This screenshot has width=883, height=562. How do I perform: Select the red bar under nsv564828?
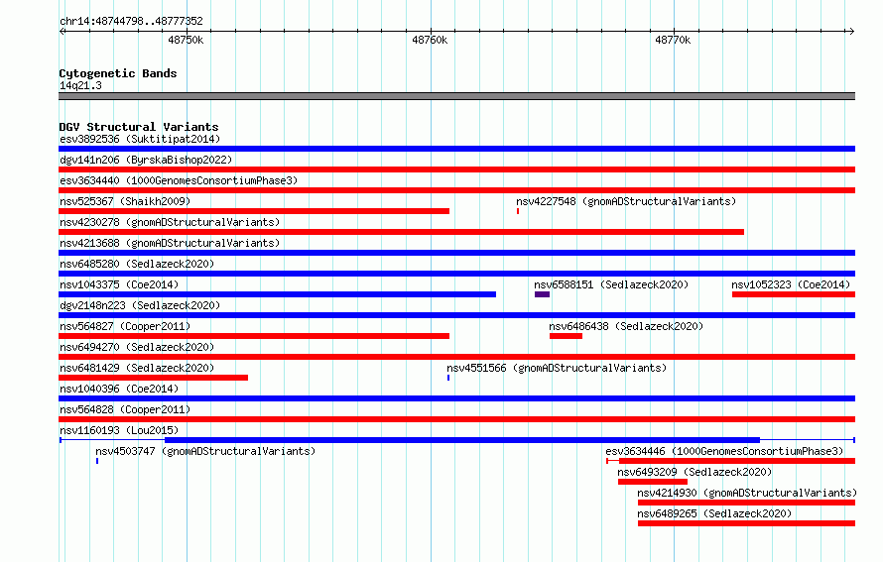click(x=456, y=419)
